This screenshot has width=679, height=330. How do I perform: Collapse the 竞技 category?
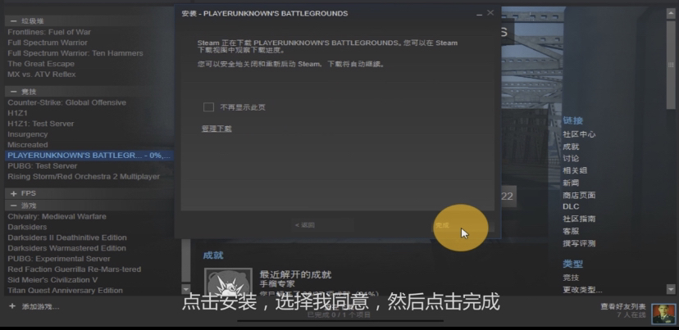coord(14,92)
